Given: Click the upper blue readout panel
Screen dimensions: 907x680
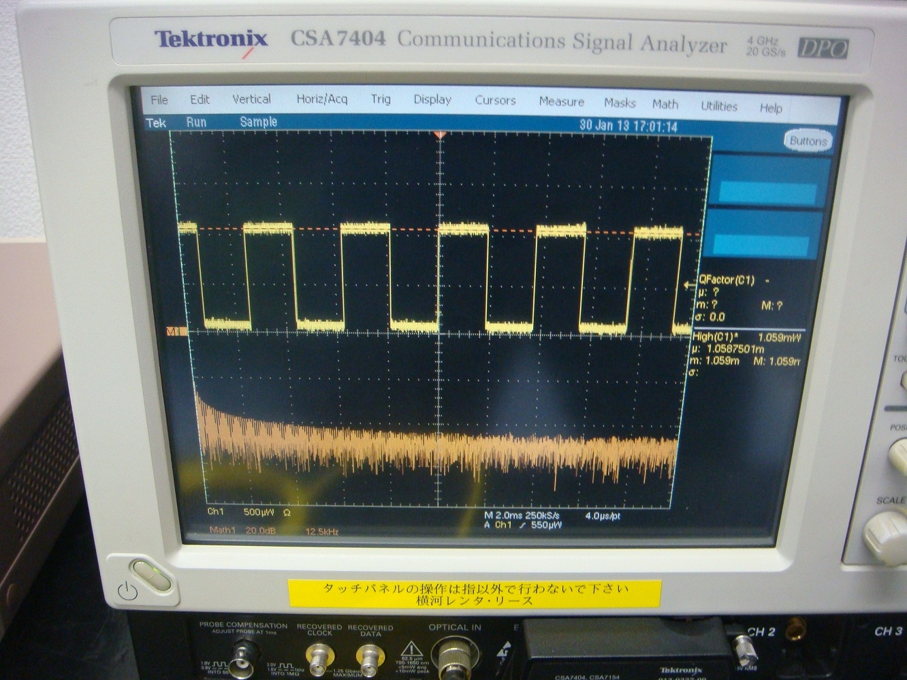Looking at the screenshot, I should tap(768, 180).
